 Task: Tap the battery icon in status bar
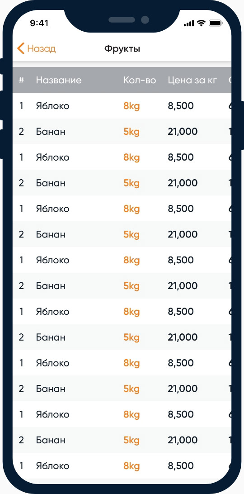[216, 24]
